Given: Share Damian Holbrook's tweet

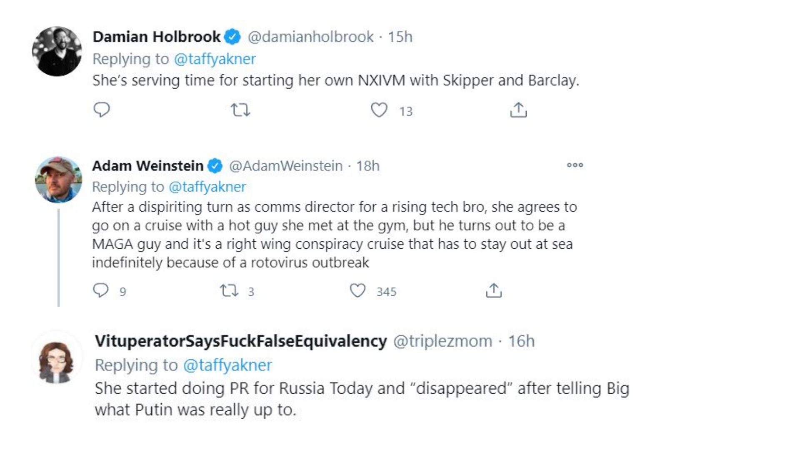Looking at the screenshot, I should (518, 110).
